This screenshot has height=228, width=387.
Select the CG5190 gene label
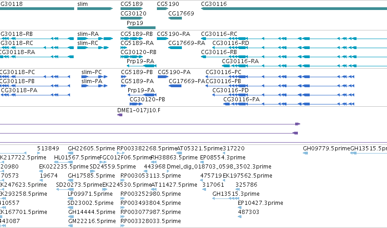(x=168, y=4)
